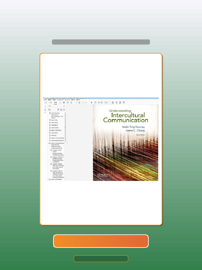
Task: Open the CONTENTS bookmark
Action: pos(54,133)
